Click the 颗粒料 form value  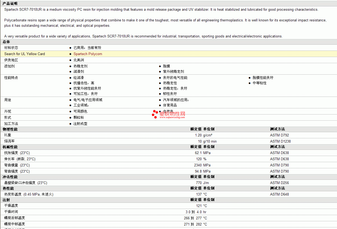79,117
